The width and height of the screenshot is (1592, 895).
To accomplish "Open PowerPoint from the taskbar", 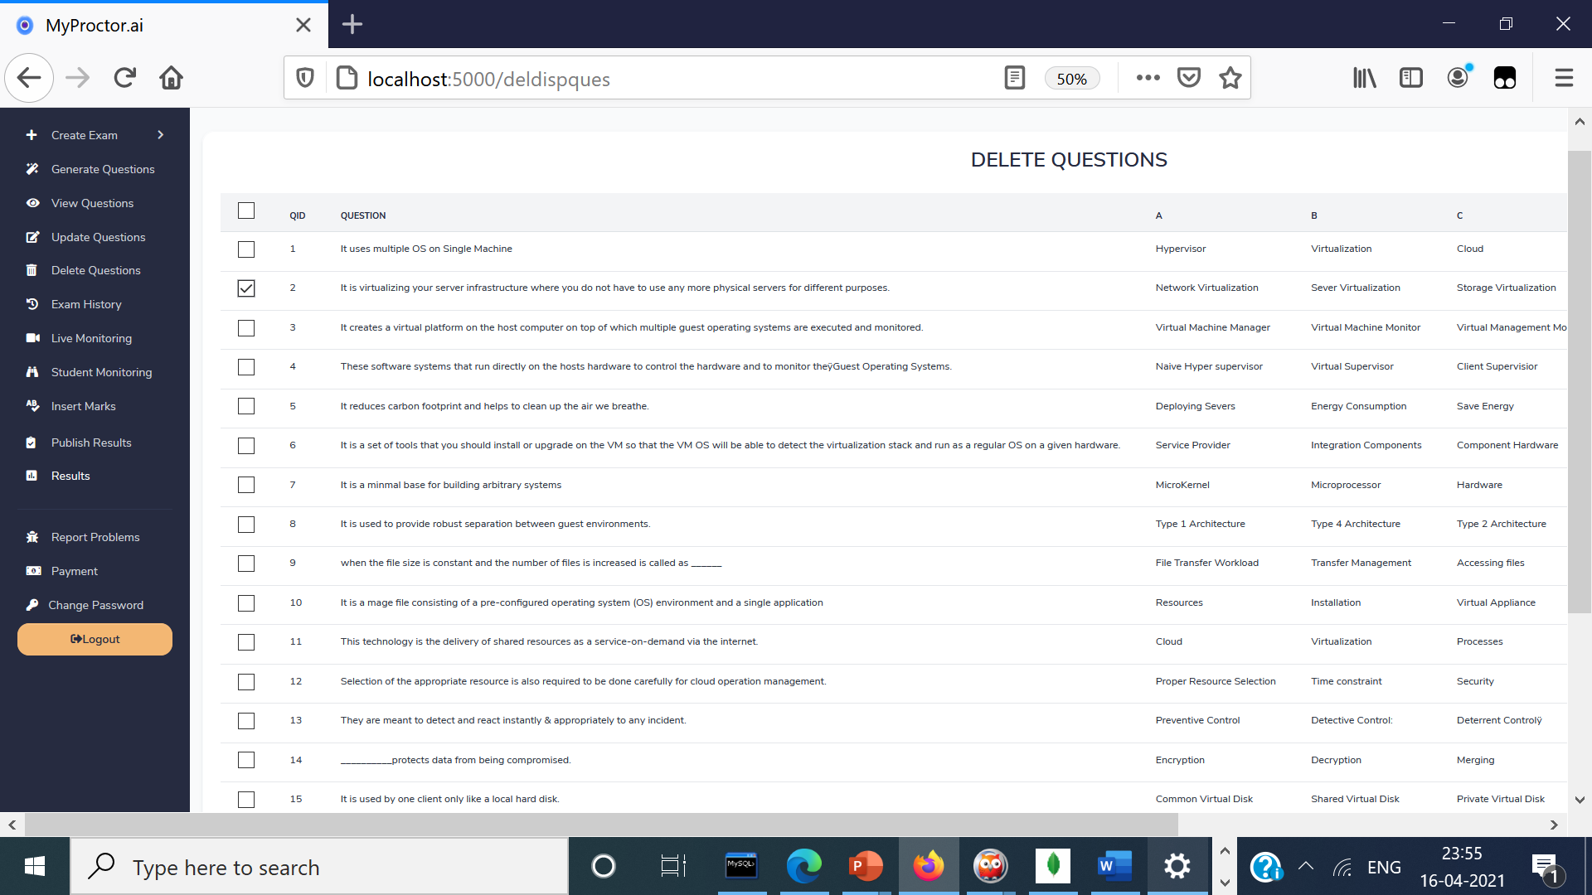I will tap(866, 867).
